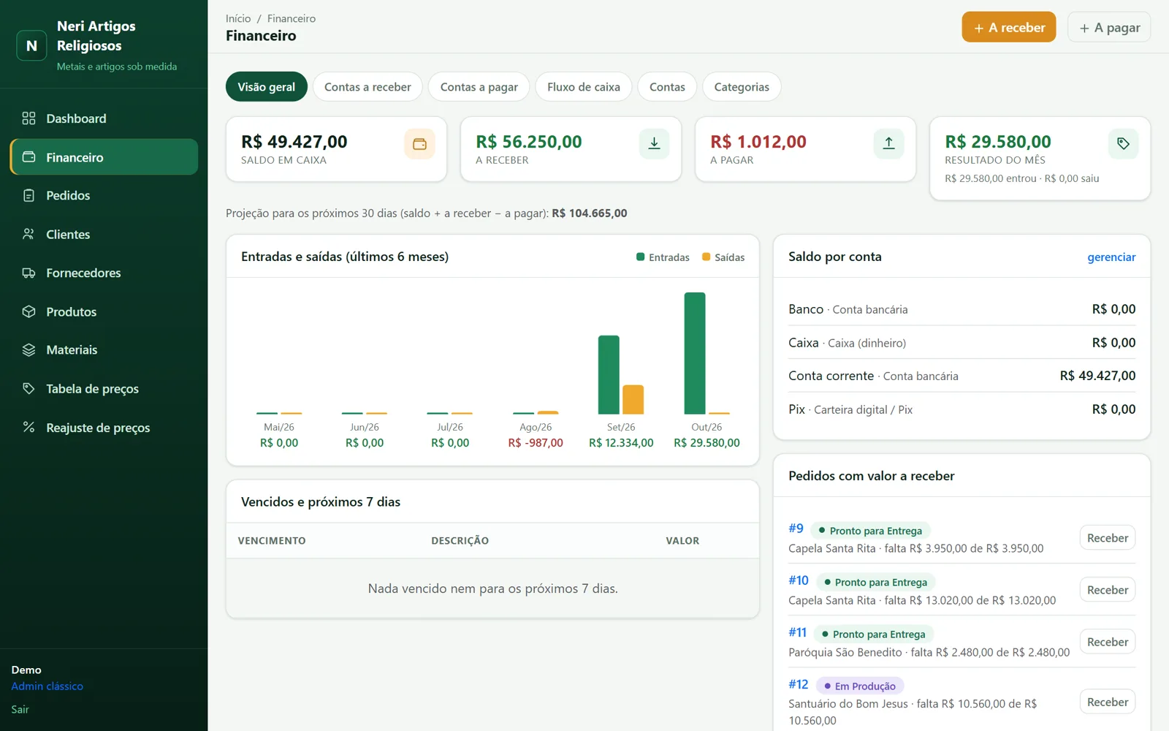Click the Set/26 orange saídas bar
Image resolution: width=1169 pixels, height=731 pixels.
pos(633,400)
